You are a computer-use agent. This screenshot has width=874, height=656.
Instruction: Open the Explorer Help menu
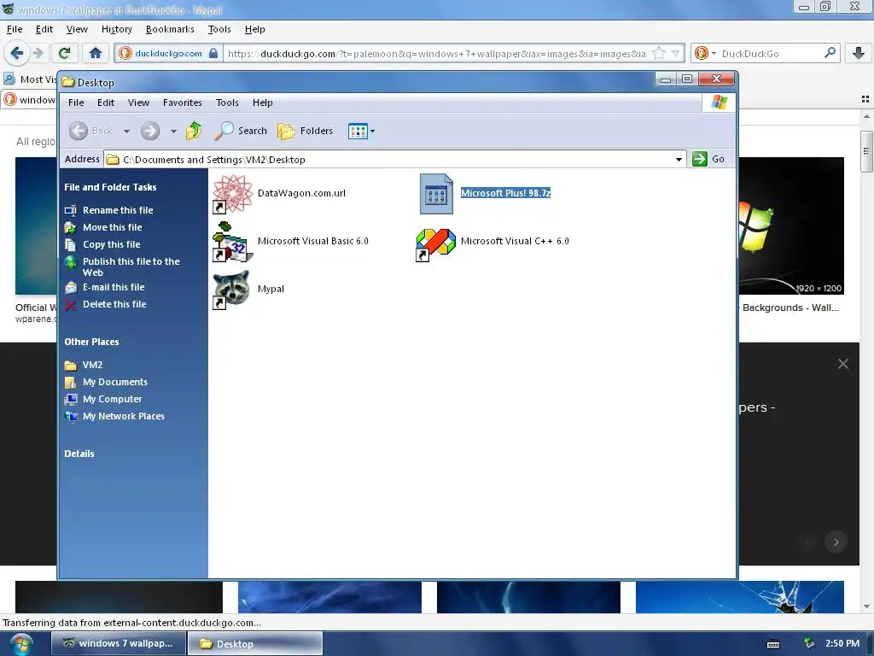coord(262,102)
